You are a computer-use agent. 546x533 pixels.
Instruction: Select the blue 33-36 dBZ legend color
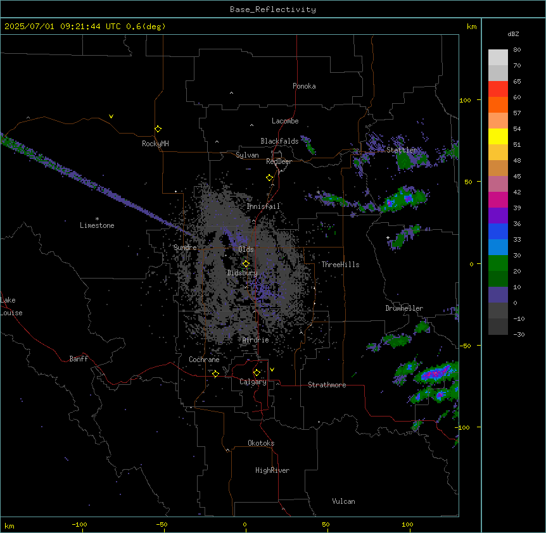[x=498, y=231]
